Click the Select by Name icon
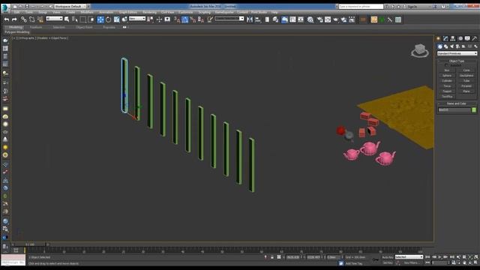This screenshot has width=480, height=270. click(x=75, y=19)
